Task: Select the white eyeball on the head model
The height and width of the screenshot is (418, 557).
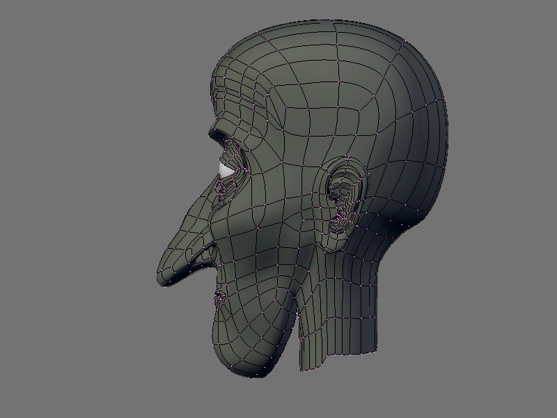Action: point(226,170)
